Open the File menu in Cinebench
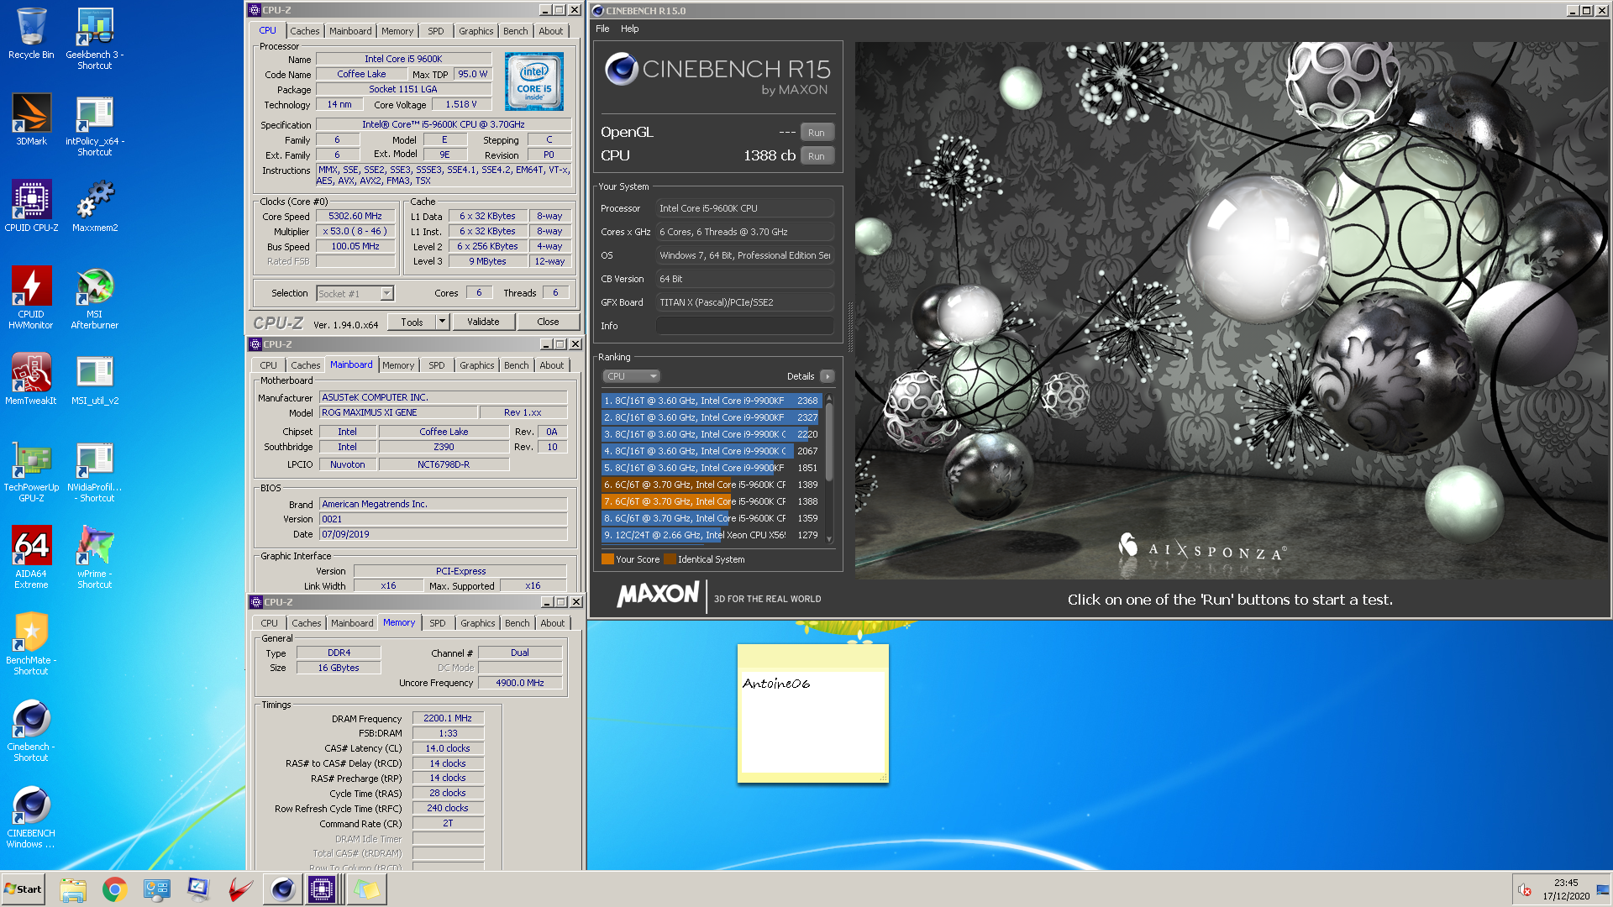 pos(602,29)
